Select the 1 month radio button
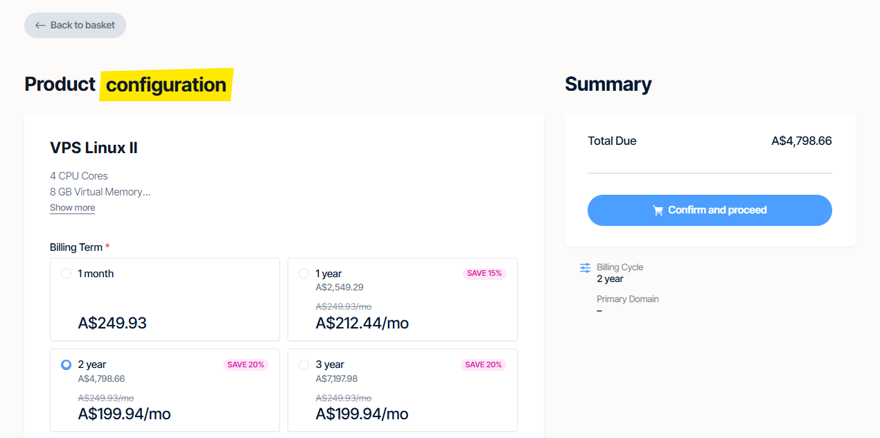The width and height of the screenshot is (880, 438). 66,274
